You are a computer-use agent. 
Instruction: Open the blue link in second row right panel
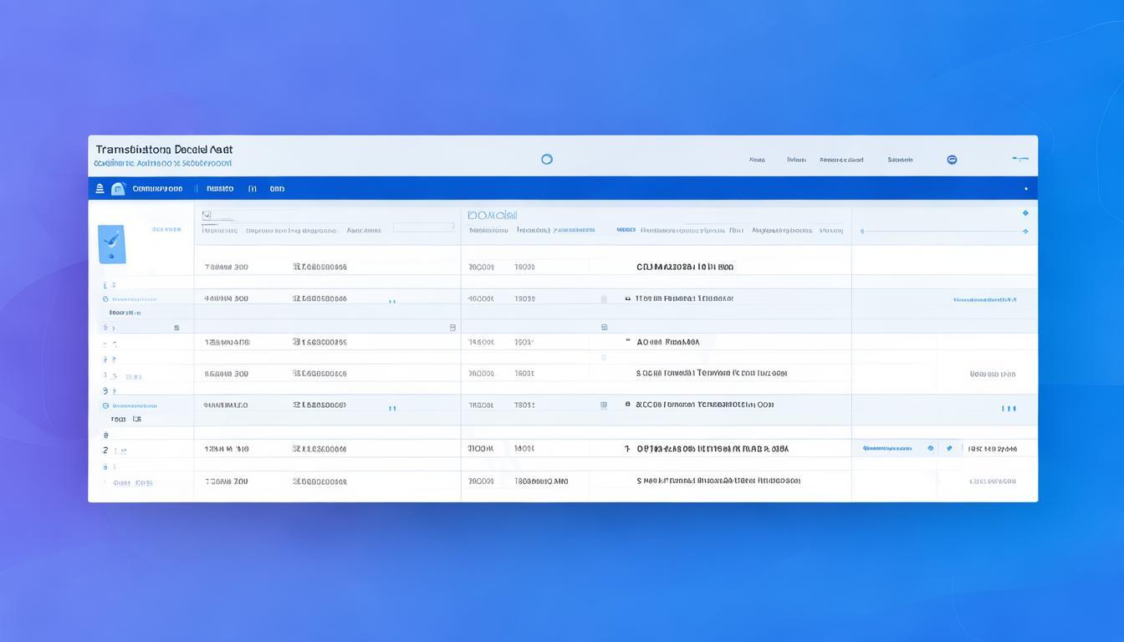pyautogui.click(x=984, y=299)
